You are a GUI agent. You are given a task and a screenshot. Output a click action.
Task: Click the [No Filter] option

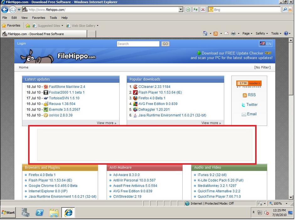tap(262, 67)
